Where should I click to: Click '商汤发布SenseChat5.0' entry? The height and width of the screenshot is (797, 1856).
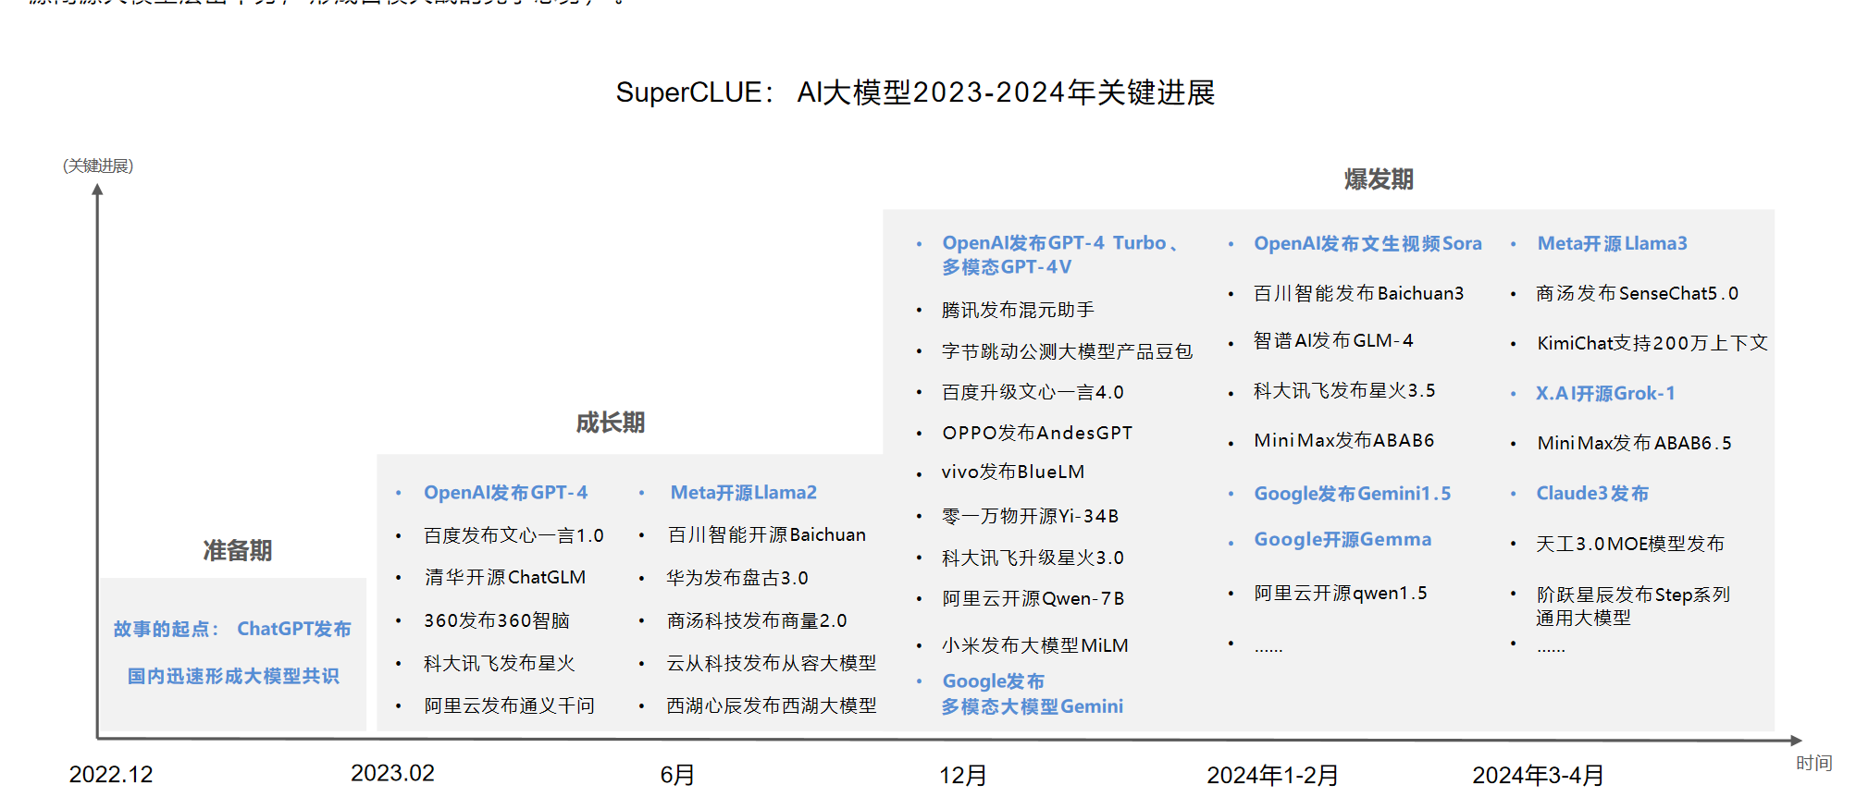pyautogui.click(x=1638, y=293)
